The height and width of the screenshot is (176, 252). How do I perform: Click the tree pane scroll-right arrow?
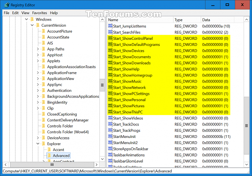pos(96,165)
